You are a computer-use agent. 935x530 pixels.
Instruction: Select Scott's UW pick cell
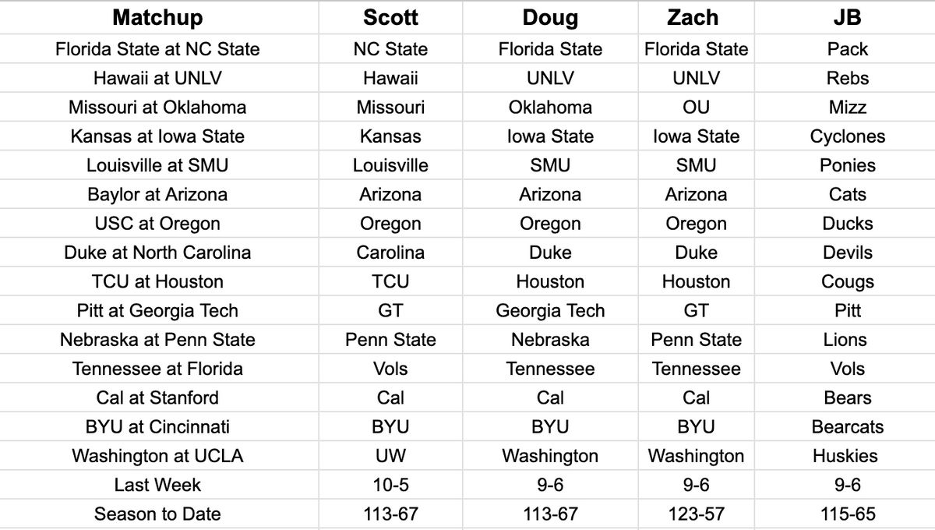[390, 456]
